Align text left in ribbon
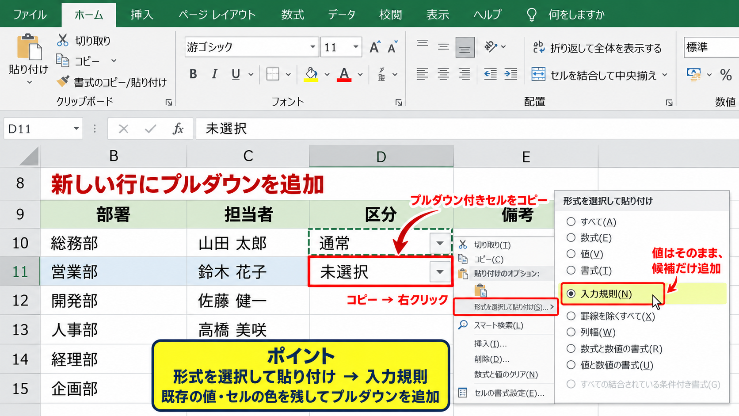The image size is (739, 416). tap(422, 74)
